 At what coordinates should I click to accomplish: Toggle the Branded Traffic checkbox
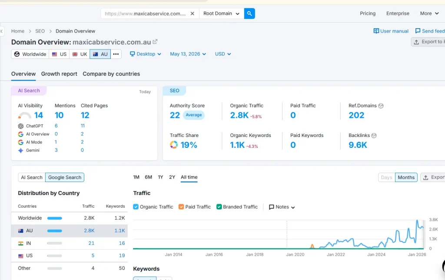click(219, 207)
